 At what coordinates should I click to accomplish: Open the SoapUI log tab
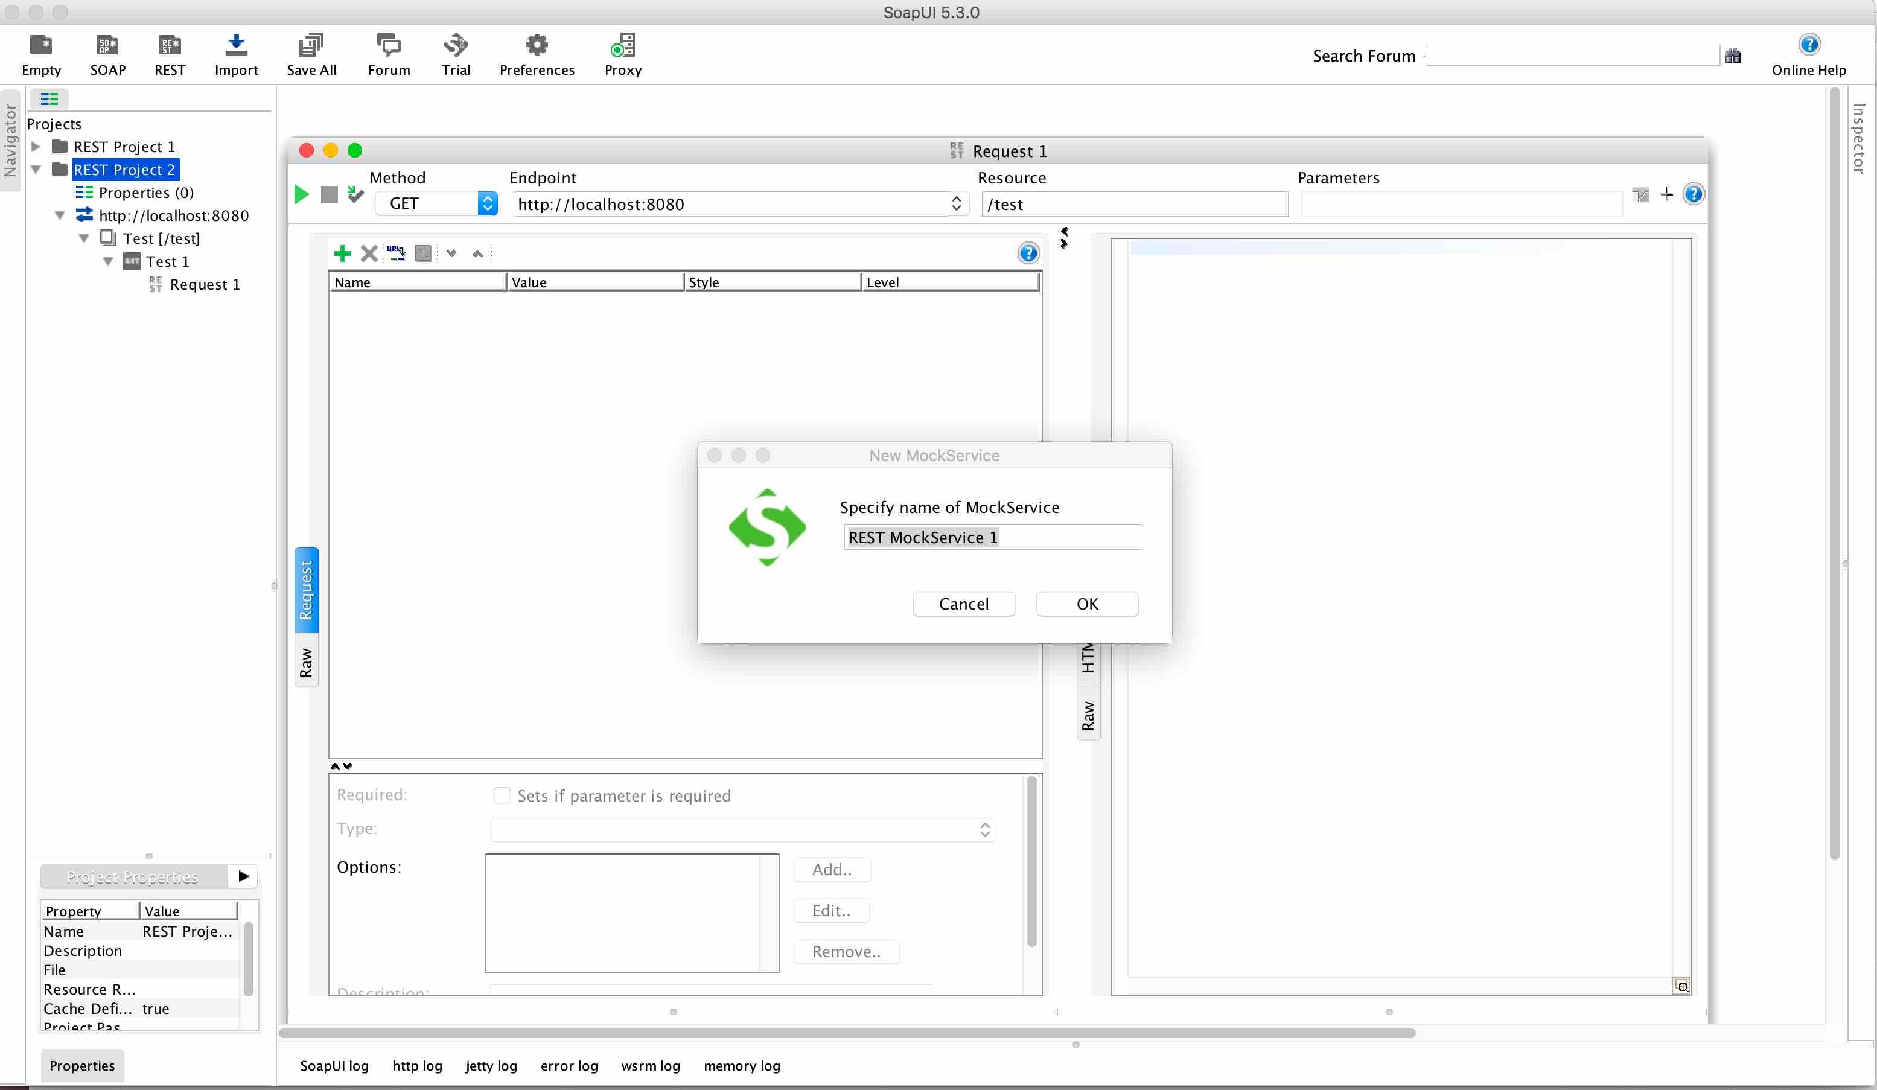[x=334, y=1065]
